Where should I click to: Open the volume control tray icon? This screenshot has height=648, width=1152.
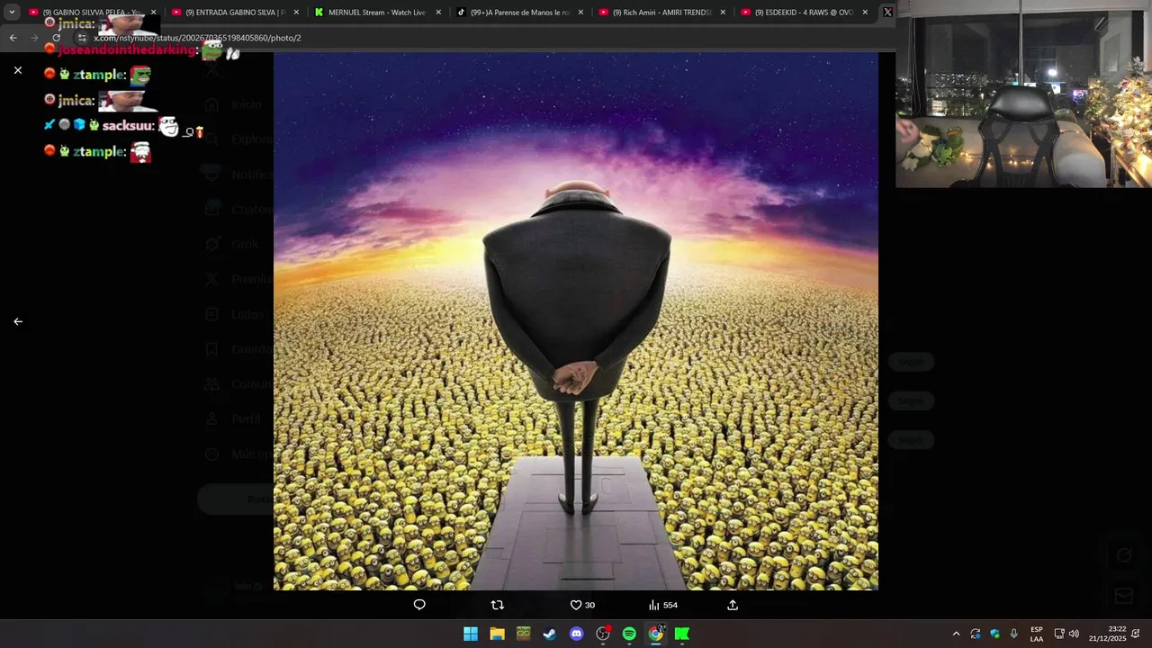pyautogui.click(x=1074, y=634)
